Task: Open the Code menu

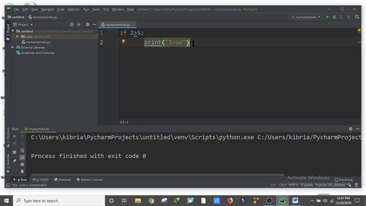Action: coord(61,9)
